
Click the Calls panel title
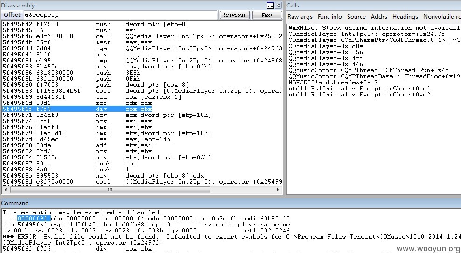point(293,5)
